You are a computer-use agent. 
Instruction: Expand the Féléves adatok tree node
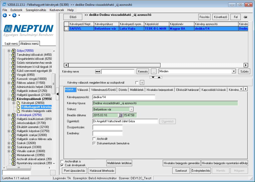pos(9,83)
